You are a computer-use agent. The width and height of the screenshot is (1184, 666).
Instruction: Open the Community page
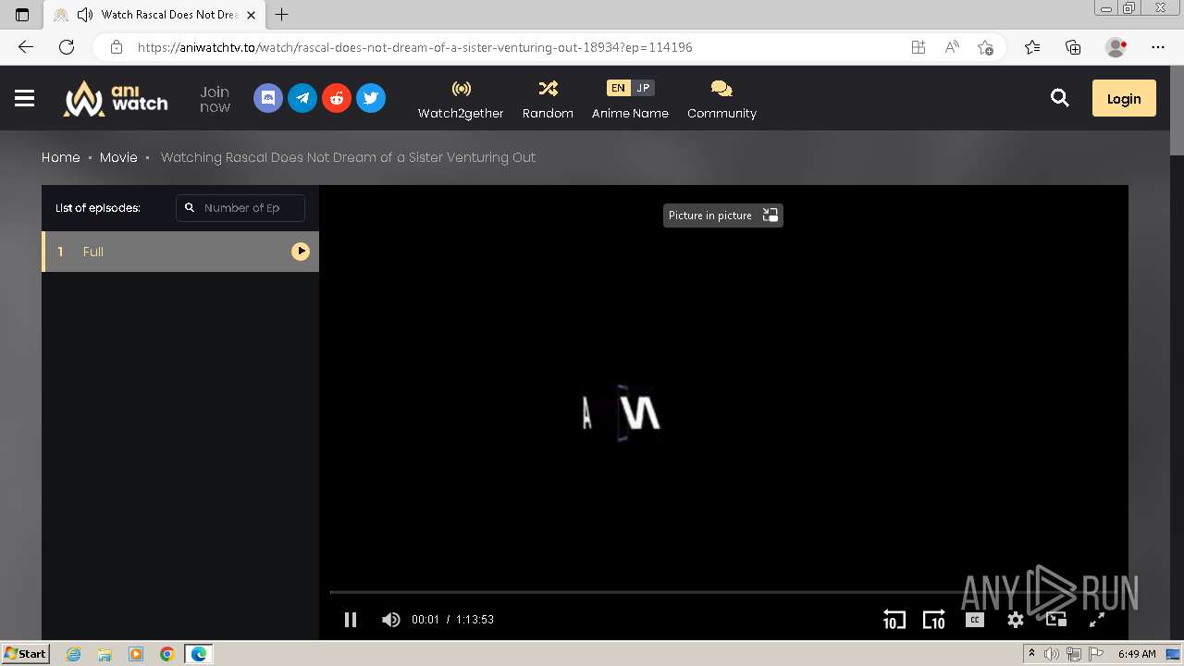(x=721, y=99)
